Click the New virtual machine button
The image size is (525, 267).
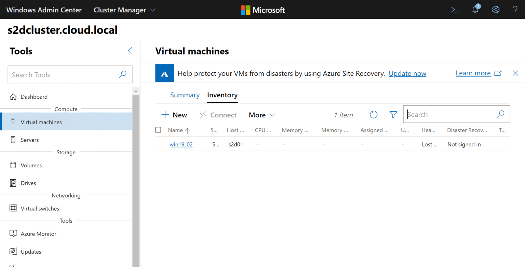pos(174,115)
